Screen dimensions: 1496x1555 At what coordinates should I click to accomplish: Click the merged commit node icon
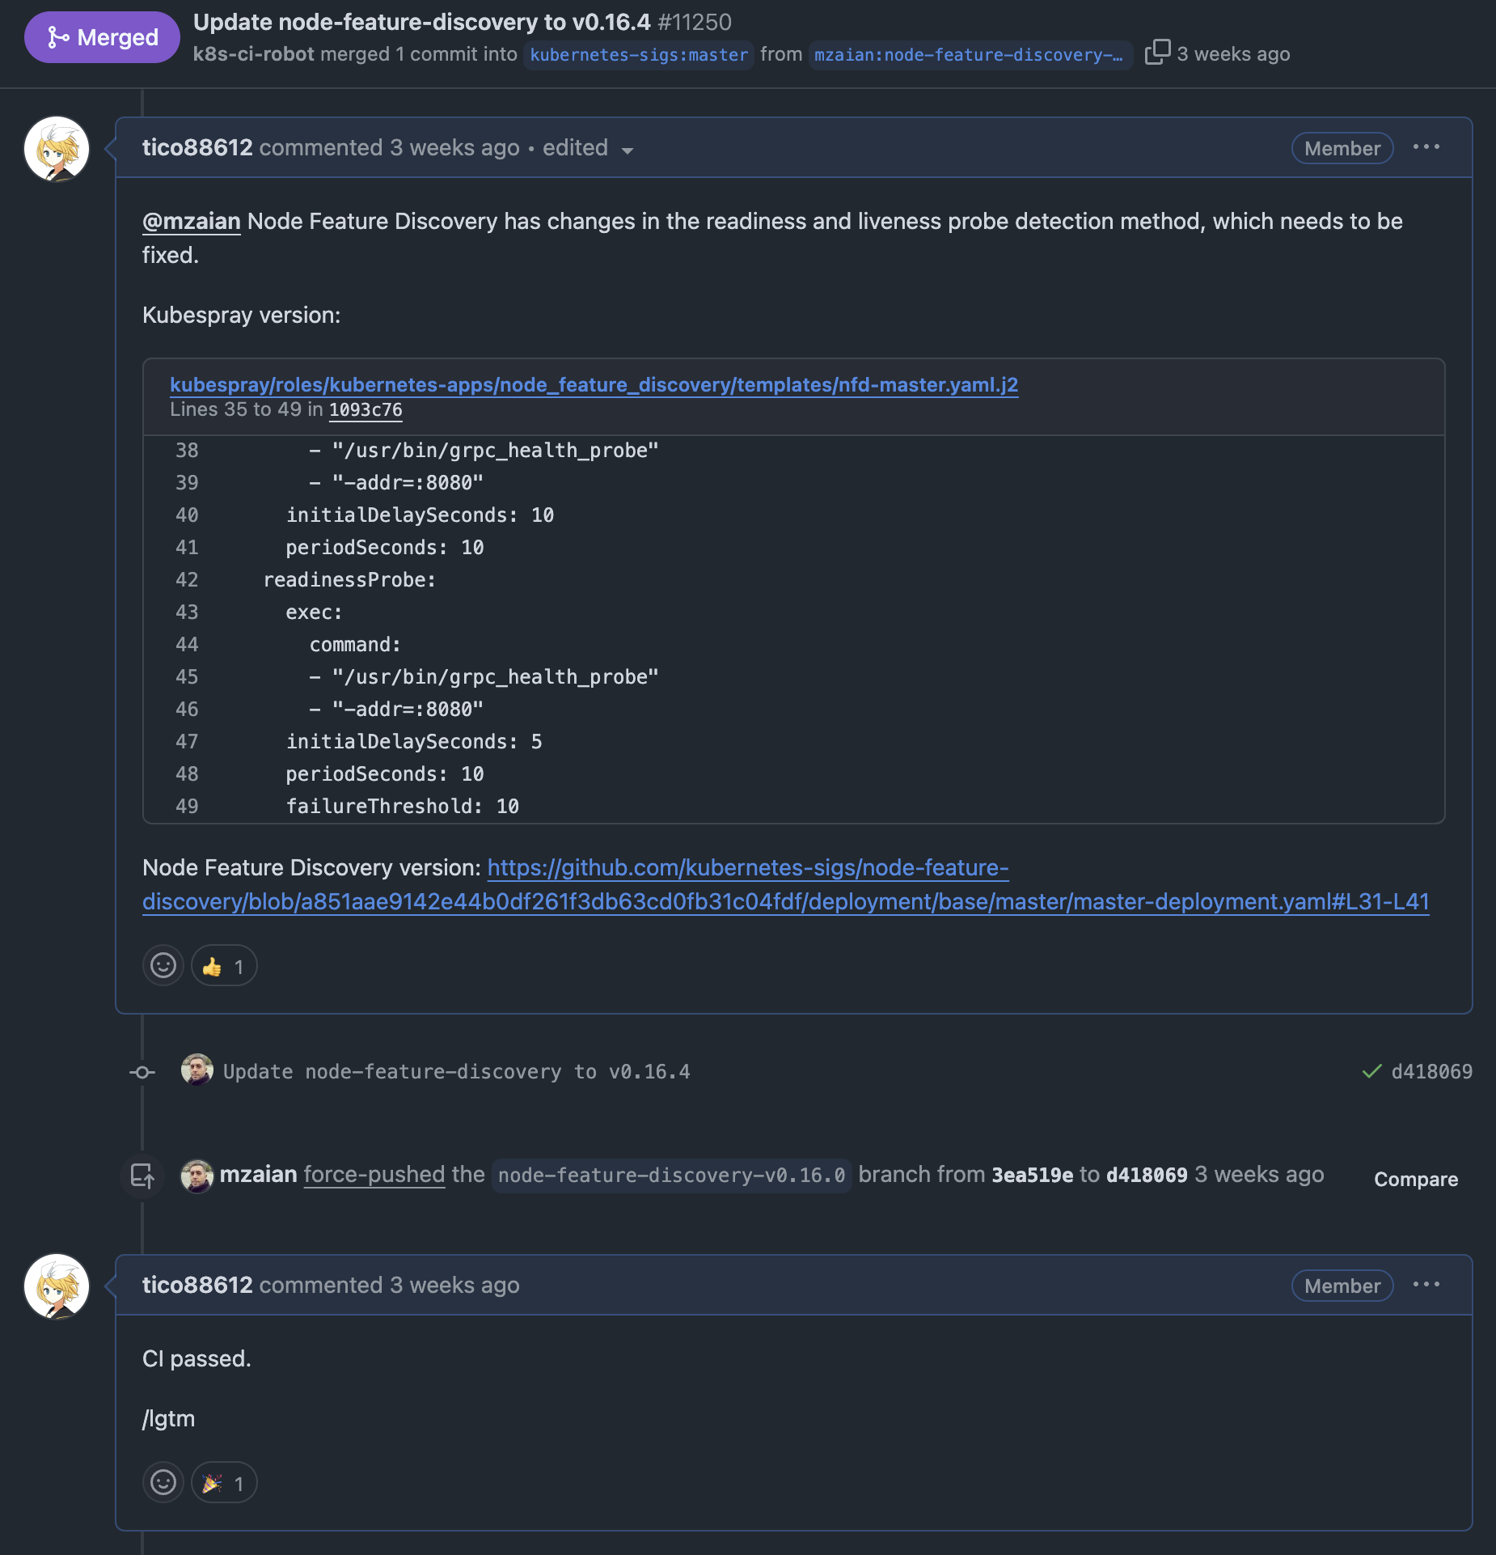[x=142, y=1071]
